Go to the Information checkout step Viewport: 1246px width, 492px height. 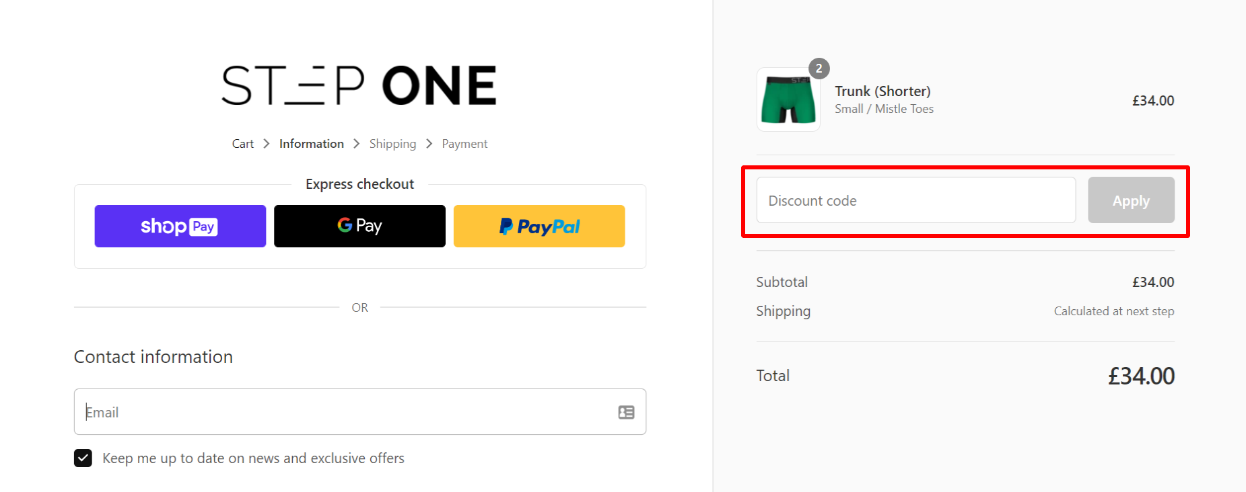(311, 143)
